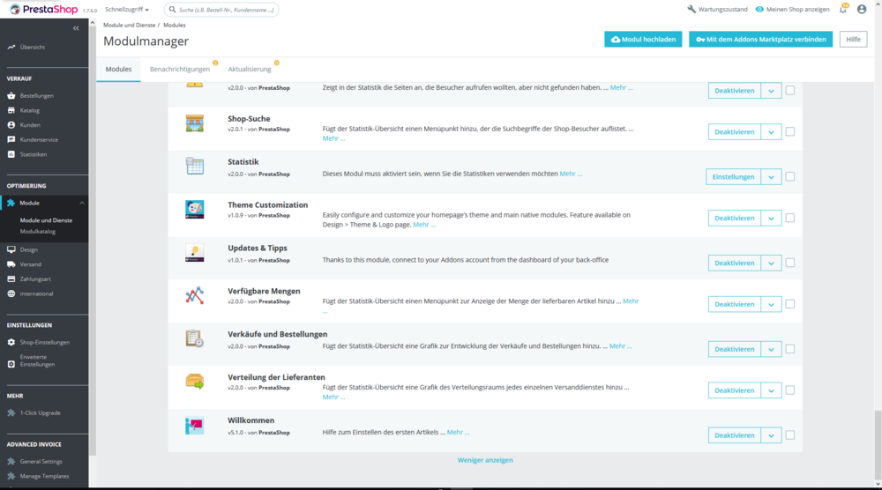Viewport: 882px width, 490px height.
Task: Select the checkbox for Theme Customization
Action: click(x=790, y=218)
